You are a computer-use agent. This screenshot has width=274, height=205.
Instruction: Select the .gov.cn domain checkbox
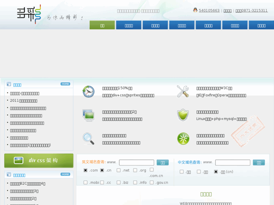[x=152, y=182]
